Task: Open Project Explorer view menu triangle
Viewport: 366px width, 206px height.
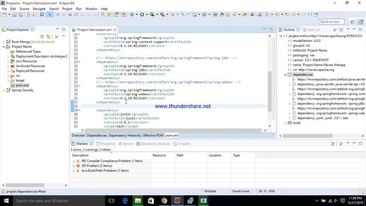Action: 63,36
